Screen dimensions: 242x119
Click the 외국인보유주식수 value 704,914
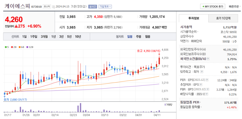pyautogui.click(x=232, y=54)
